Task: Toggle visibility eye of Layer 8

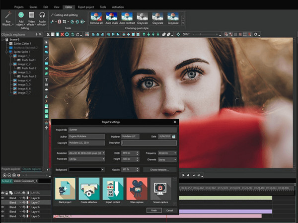Action: tap(2, 198)
